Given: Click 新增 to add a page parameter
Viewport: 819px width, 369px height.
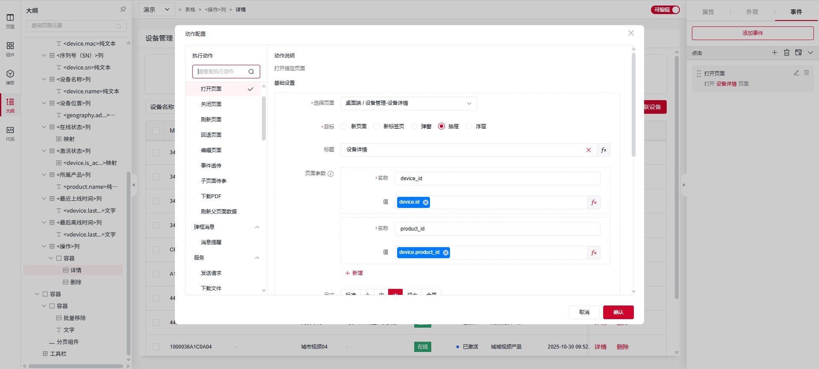Looking at the screenshot, I should (x=354, y=273).
